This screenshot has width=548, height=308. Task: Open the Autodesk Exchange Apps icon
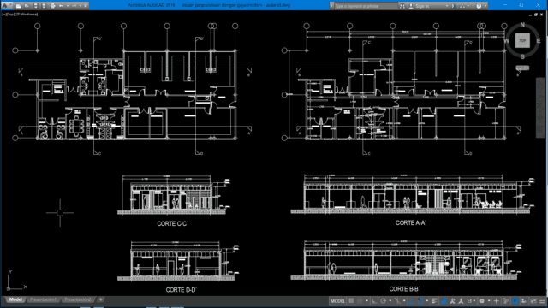tap(454, 6)
